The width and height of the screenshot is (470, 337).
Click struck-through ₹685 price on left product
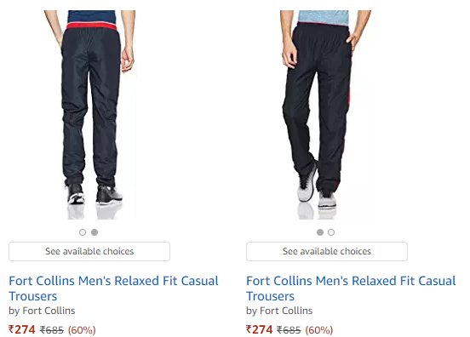tap(52, 330)
